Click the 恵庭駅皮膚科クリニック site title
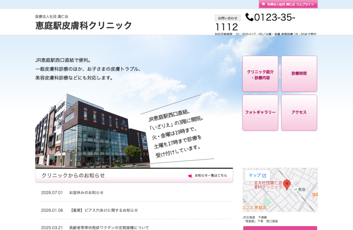This screenshot has height=230, width=353. pyautogui.click(x=83, y=26)
